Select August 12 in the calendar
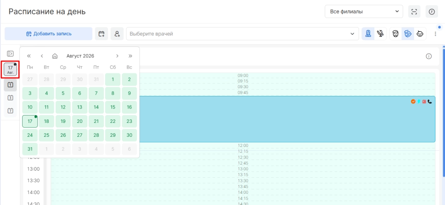This screenshot has height=205, width=445. pyautogui.click(x=63, y=107)
